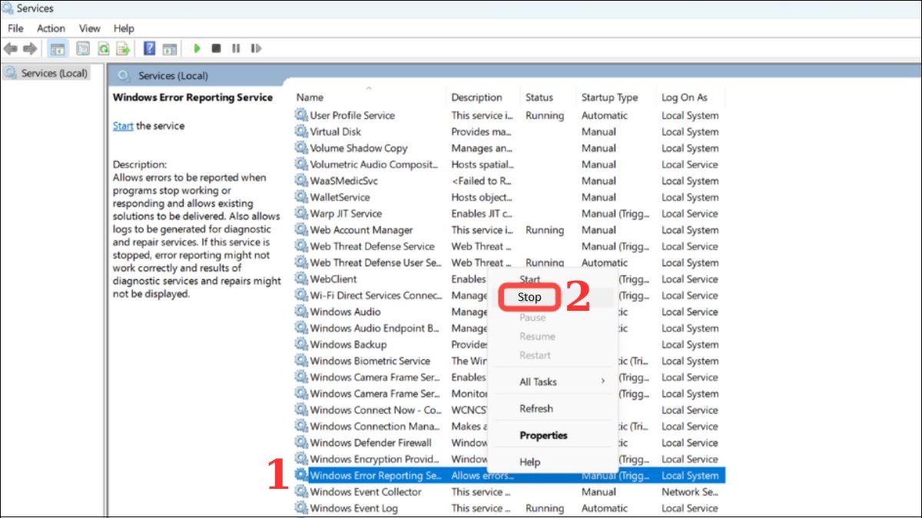The width and height of the screenshot is (922, 518).
Task: Click the Pause Service toolbar icon
Action: (x=235, y=48)
